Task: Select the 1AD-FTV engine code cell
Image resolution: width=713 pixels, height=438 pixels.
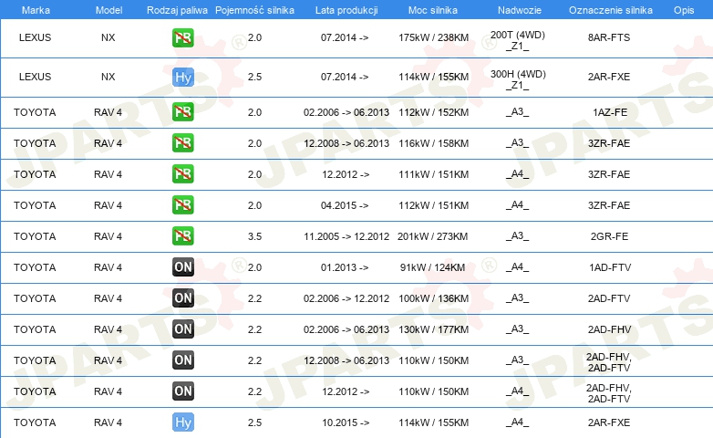Action: pos(610,267)
